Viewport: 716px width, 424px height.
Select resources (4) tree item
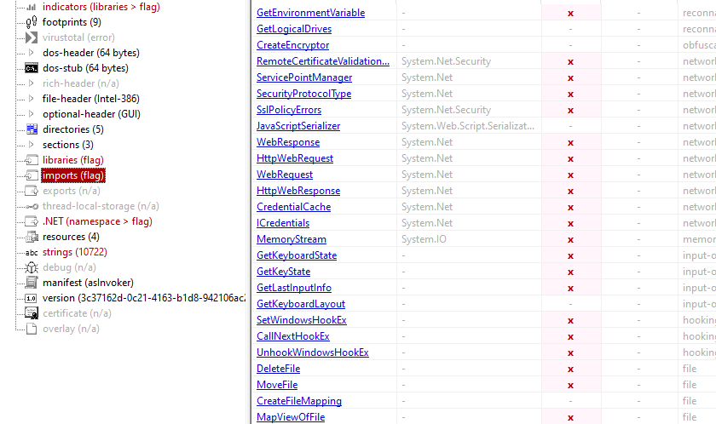[71, 237]
